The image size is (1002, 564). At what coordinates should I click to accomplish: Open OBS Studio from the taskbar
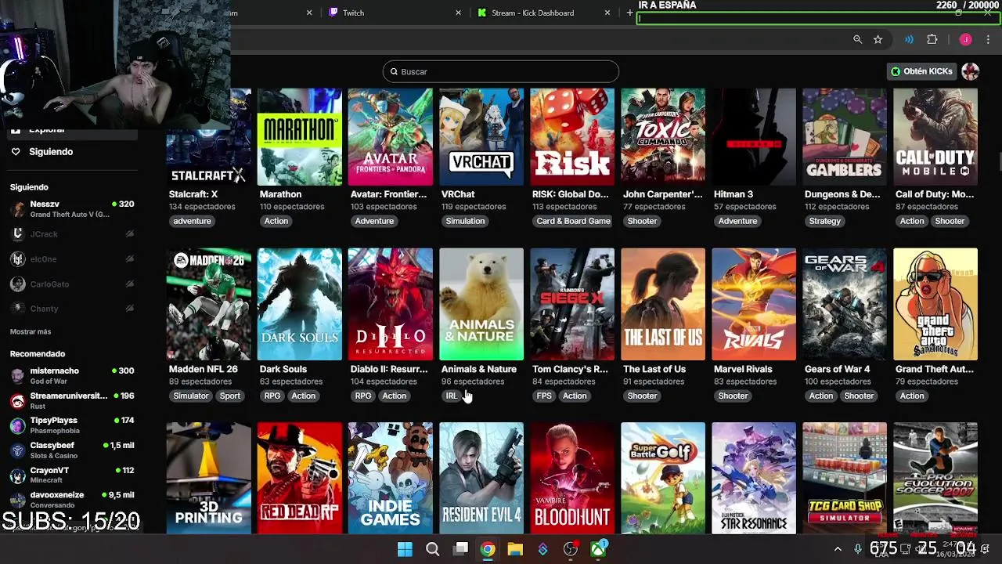[x=571, y=549]
